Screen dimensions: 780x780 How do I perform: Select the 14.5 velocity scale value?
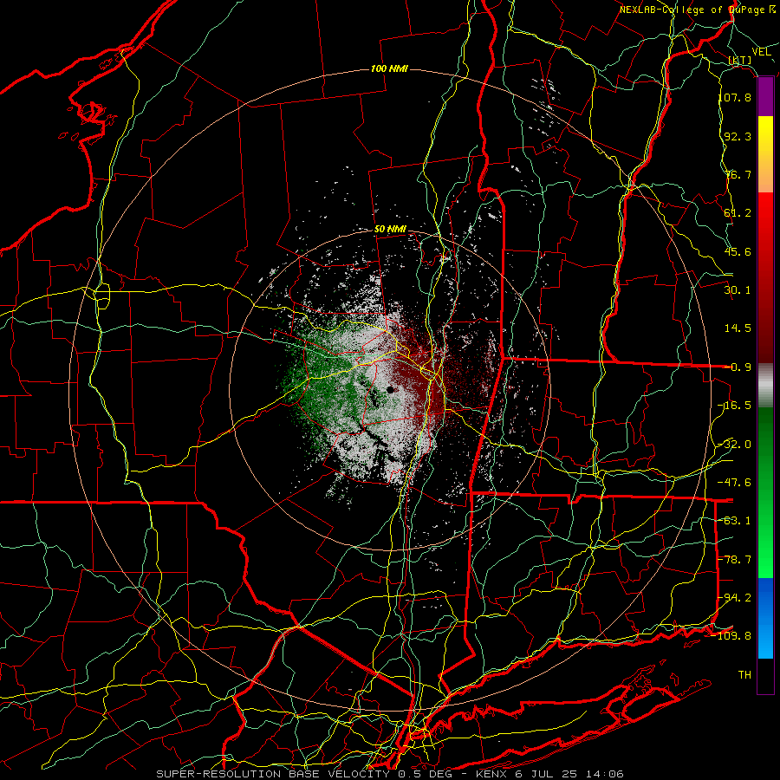[x=738, y=328]
